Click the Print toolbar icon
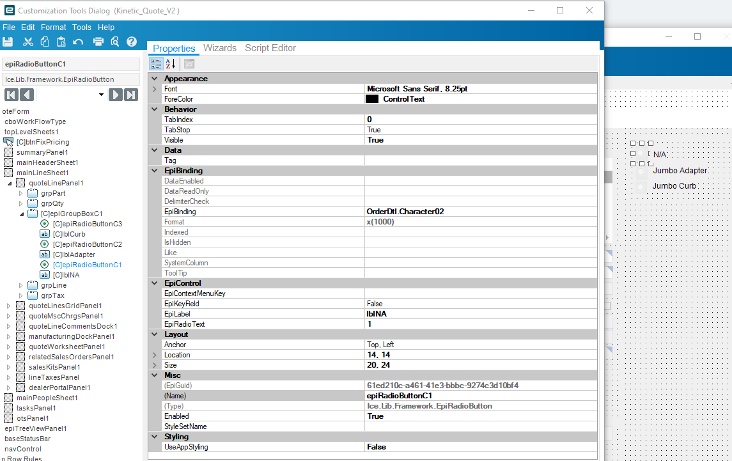The image size is (732, 461). 98,42
